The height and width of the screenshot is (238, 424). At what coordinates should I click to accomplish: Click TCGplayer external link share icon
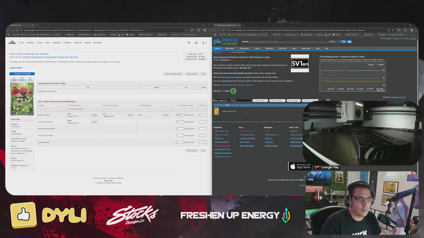(x=196, y=43)
